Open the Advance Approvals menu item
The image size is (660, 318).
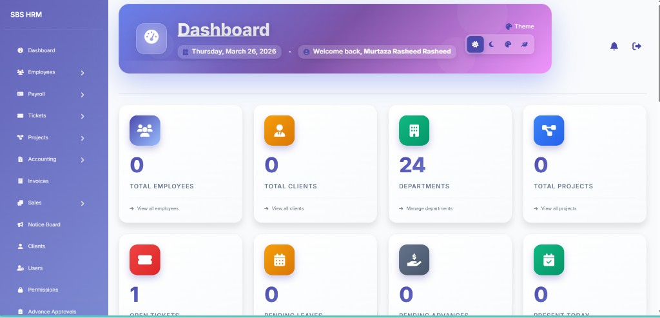point(52,312)
